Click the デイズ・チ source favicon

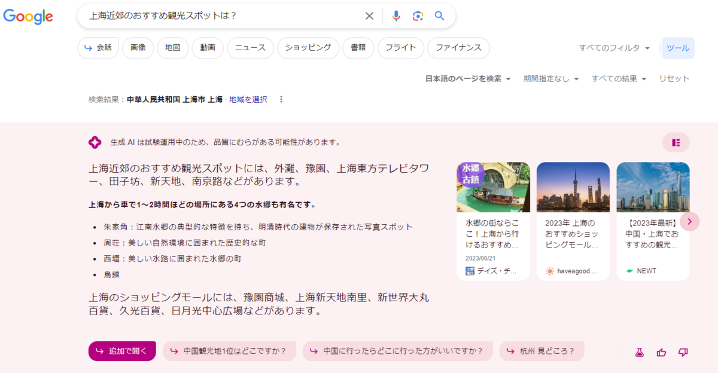tap(470, 271)
